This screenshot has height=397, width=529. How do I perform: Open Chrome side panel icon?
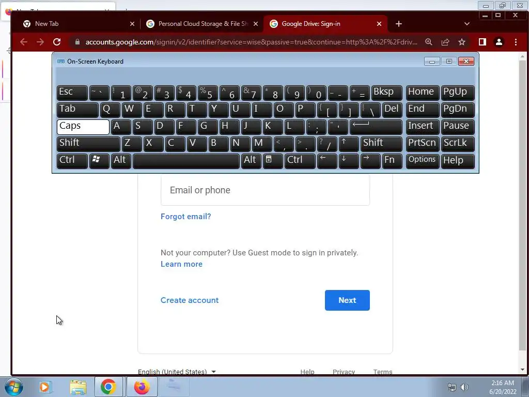(483, 42)
